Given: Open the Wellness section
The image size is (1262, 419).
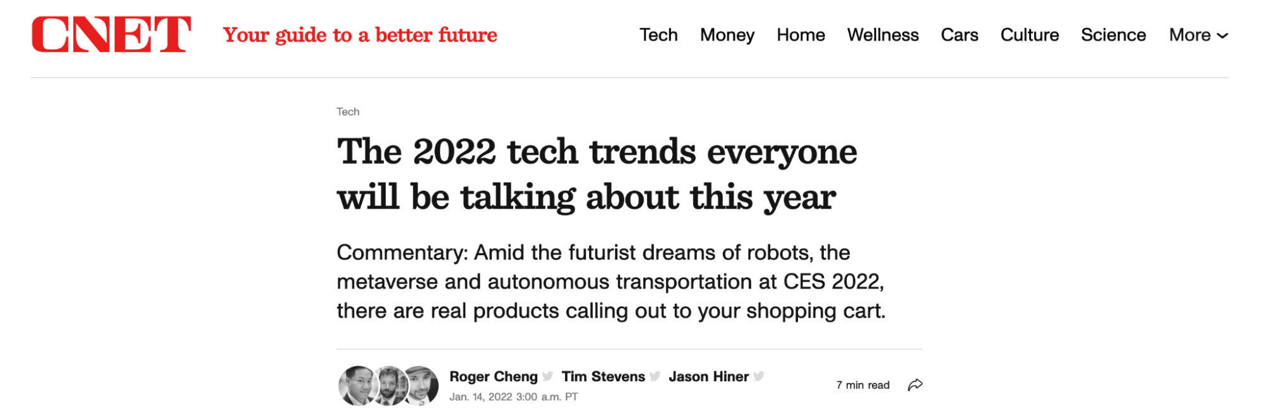Looking at the screenshot, I should [x=883, y=35].
